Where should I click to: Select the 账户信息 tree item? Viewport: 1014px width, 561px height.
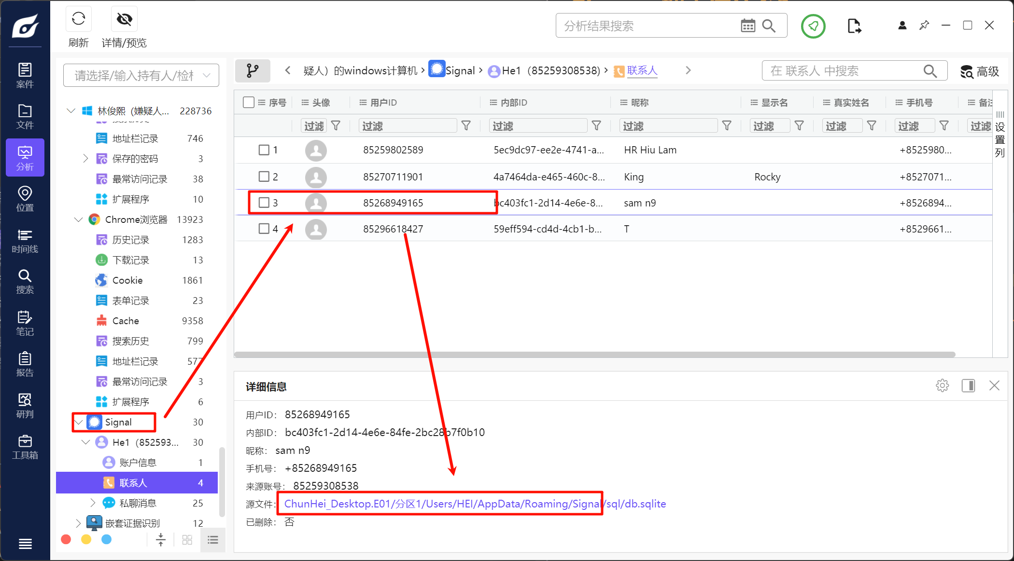(138, 463)
